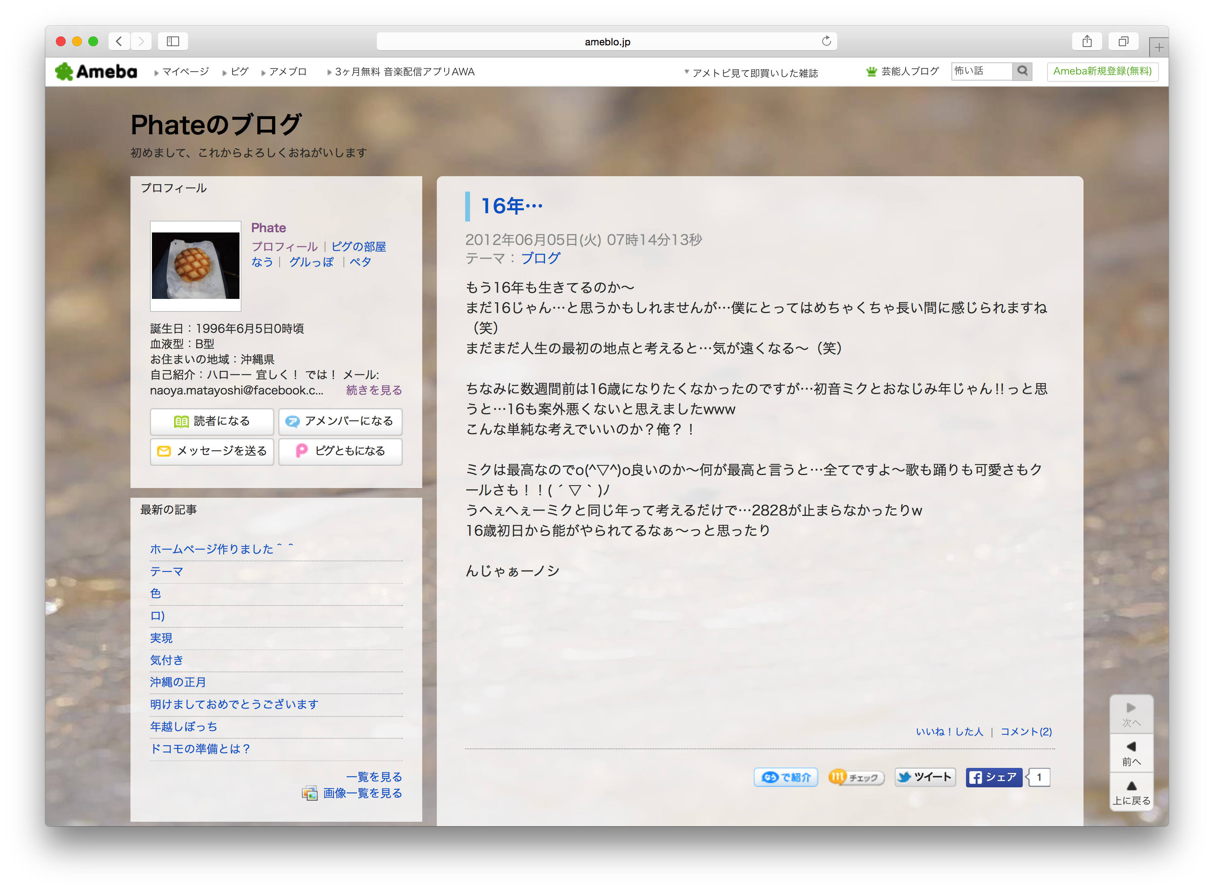Click the page reload icon
This screenshot has width=1214, height=891.
(826, 42)
